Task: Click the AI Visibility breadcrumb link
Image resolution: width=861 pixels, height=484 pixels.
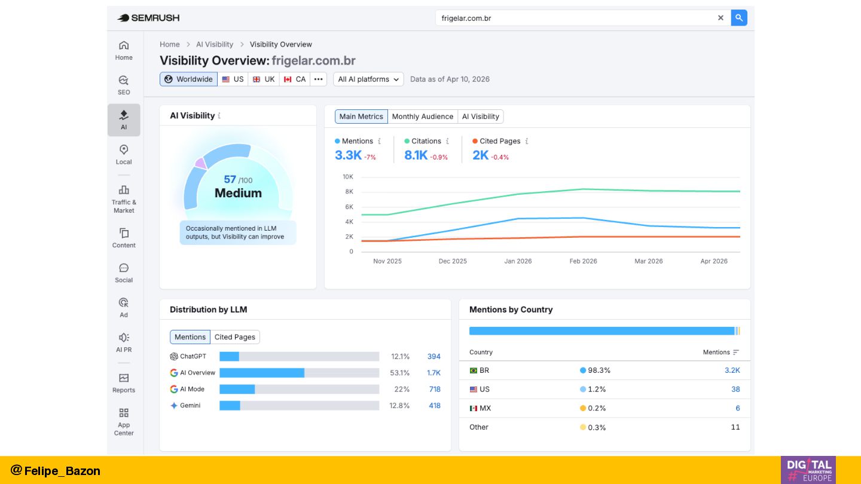Action: [x=215, y=44]
